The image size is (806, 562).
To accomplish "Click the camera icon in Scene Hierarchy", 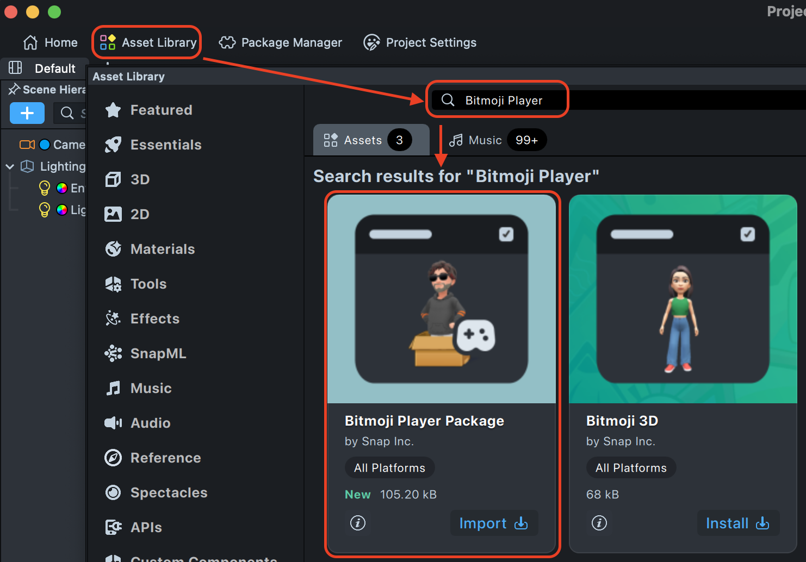I will (27, 144).
